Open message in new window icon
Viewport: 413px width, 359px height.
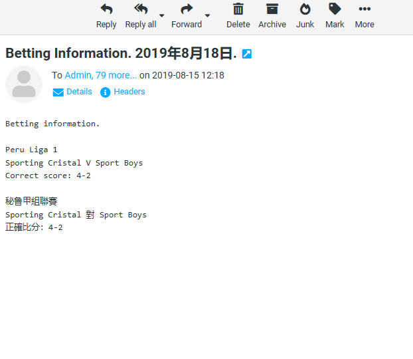click(247, 54)
